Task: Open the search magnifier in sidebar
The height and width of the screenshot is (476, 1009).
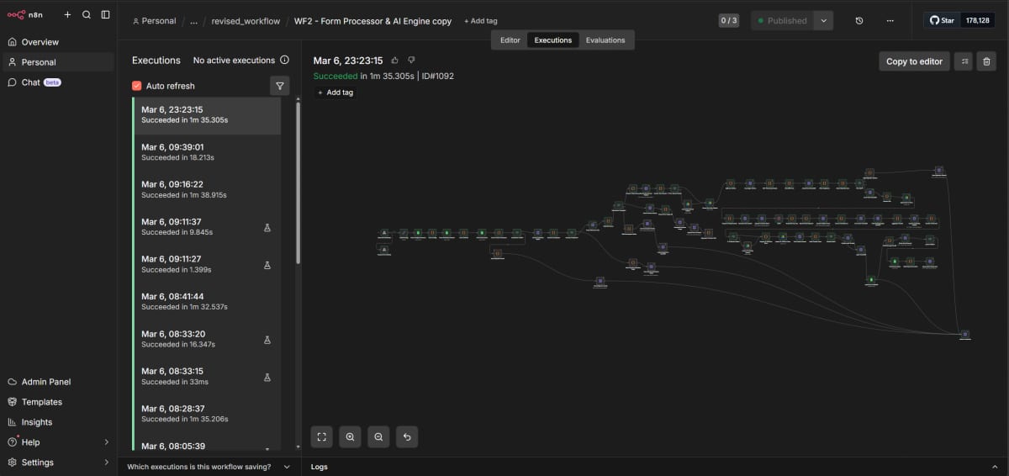Action: click(x=87, y=14)
